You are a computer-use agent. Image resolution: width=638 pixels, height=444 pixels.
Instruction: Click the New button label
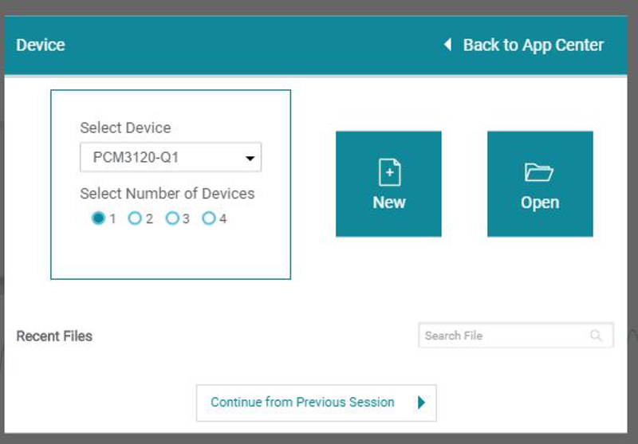(388, 202)
